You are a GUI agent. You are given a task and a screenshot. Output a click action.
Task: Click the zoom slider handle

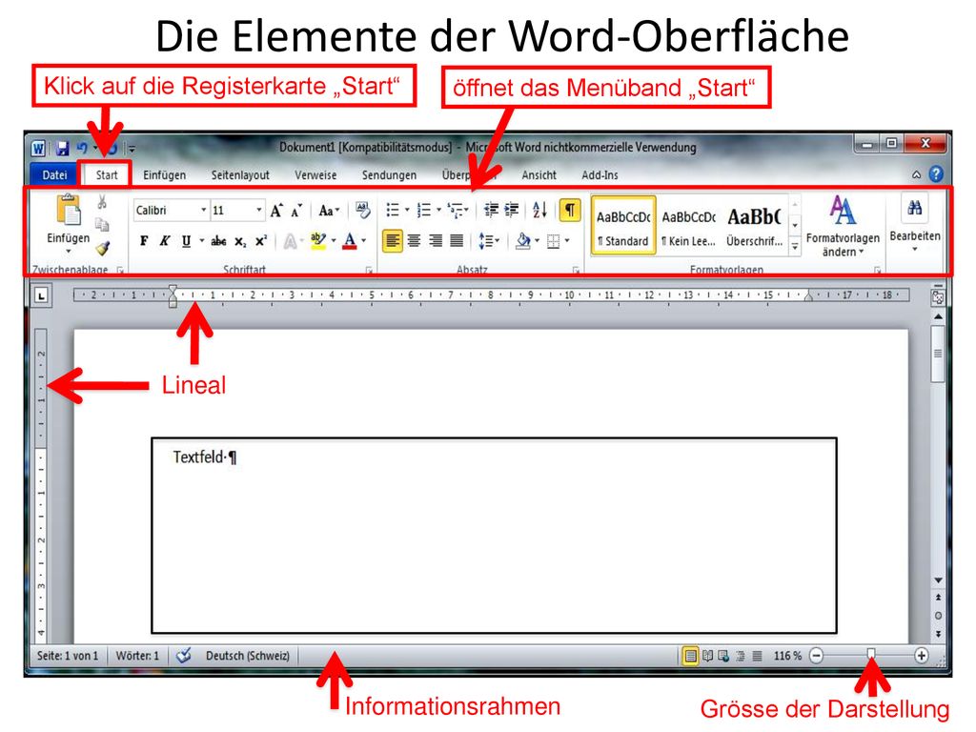871,653
